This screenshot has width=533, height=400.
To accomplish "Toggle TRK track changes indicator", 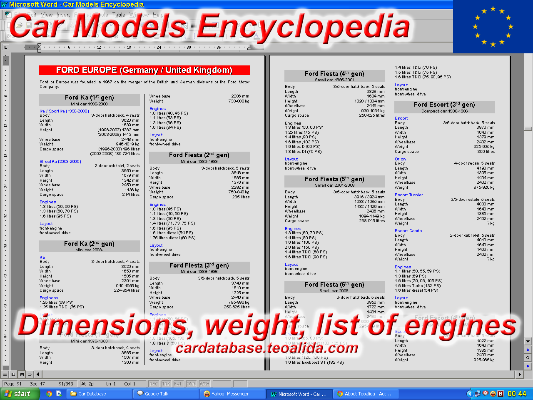I will tap(166, 384).
